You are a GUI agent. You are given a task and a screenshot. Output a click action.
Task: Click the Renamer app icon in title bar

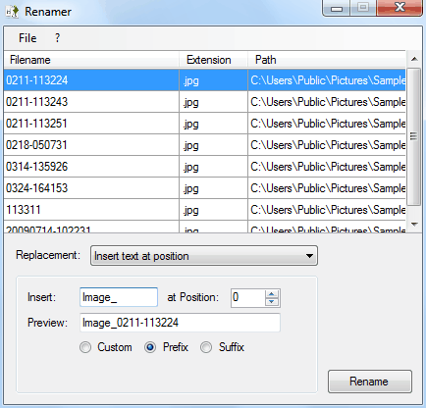tap(12, 12)
